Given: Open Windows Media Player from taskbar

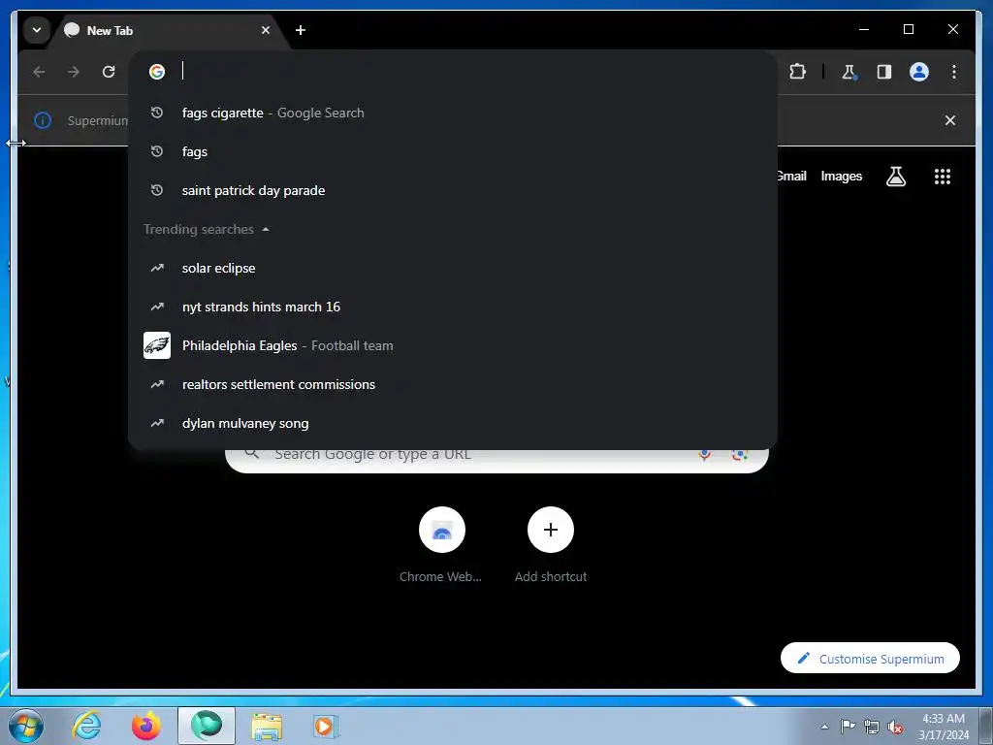Looking at the screenshot, I should pos(326,726).
